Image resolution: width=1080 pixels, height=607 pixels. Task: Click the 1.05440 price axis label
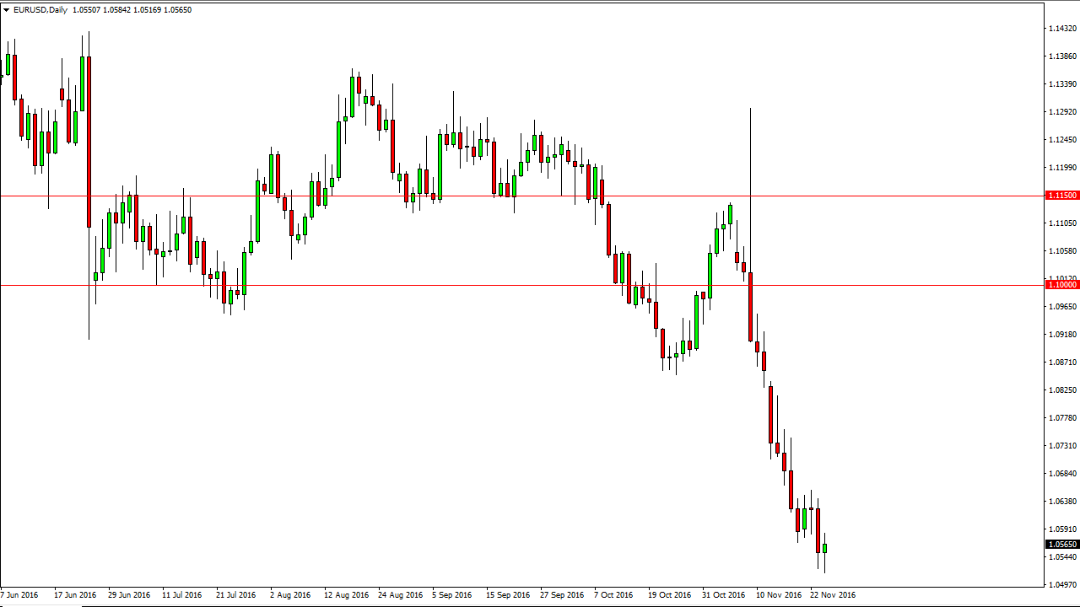[x=1062, y=557]
